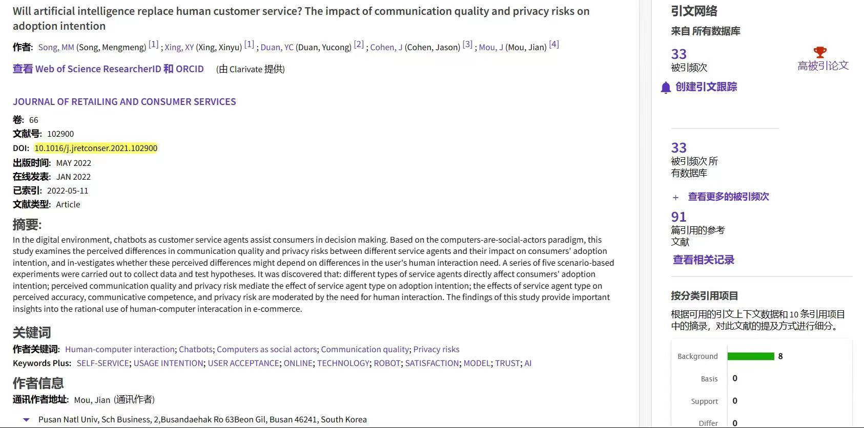Click affiliation superscript [2] after Duan

359,45
